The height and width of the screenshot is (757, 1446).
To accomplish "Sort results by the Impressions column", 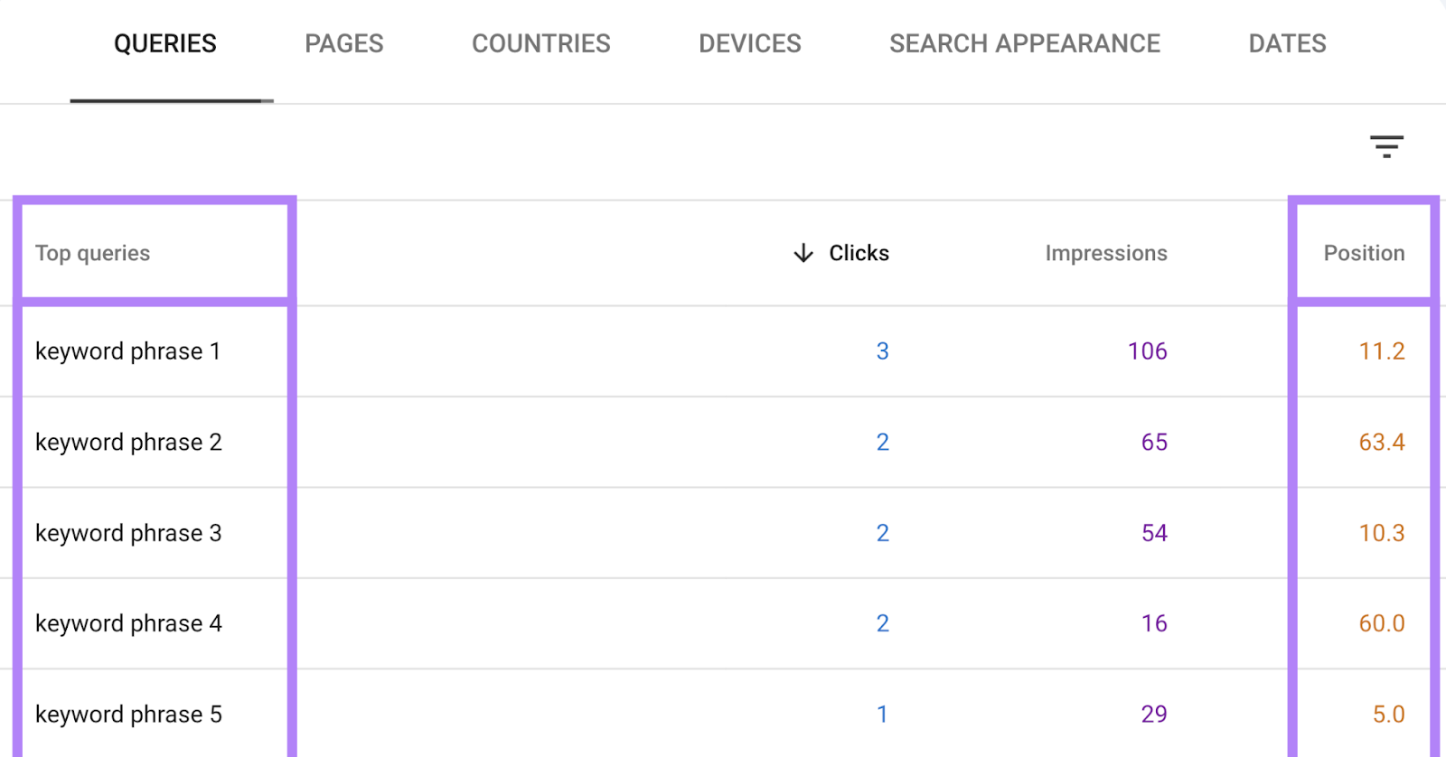I will 1105,253.
